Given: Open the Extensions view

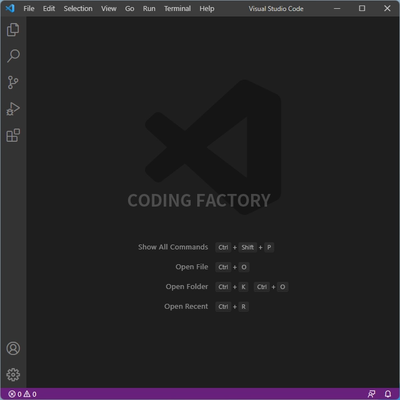Looking at the screenshot, I should click(13, 135).
